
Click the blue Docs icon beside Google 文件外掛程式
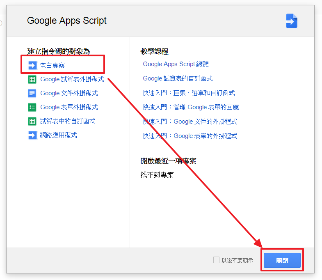[32, 94]
